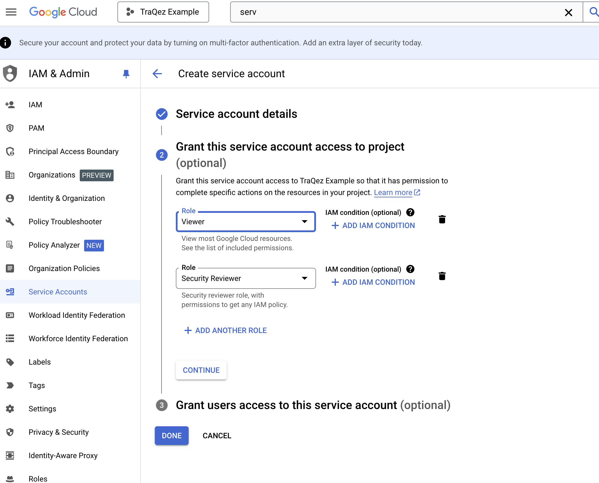Expand Service account details step
Screen dimensions: 599x483
click(x=236, y=114)
